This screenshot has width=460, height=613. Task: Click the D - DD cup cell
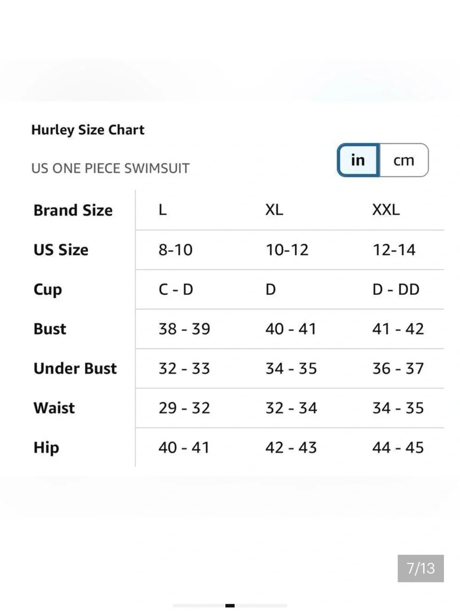[x=396, y=290]
